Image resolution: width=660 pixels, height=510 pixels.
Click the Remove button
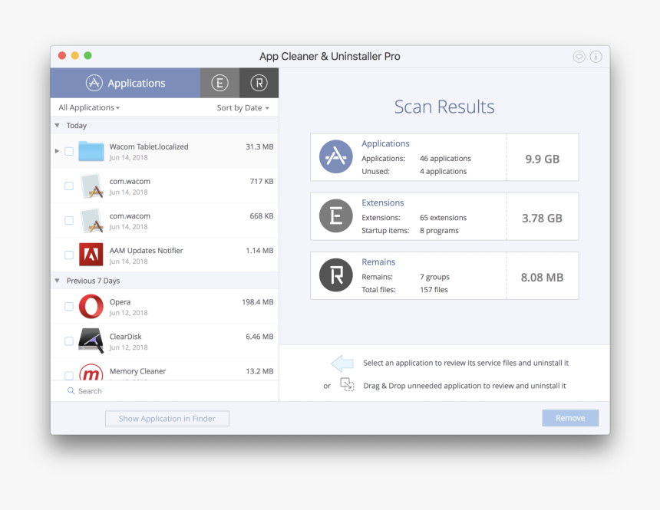point(570,418)
